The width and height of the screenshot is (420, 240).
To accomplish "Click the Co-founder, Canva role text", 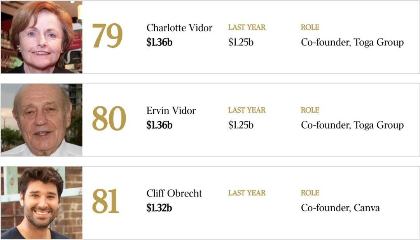I will 340,208.
